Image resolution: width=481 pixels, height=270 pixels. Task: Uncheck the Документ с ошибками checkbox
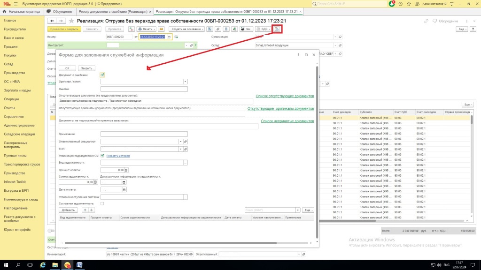(102, 75)
